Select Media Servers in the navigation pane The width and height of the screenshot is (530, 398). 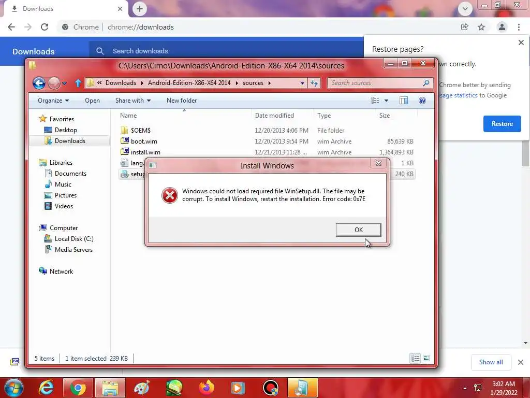pos(73,249)
